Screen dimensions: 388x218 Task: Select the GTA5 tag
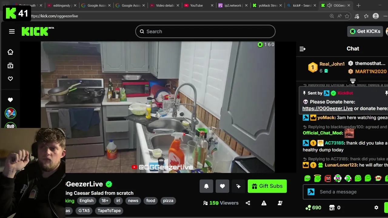click(x=84, y=211)
